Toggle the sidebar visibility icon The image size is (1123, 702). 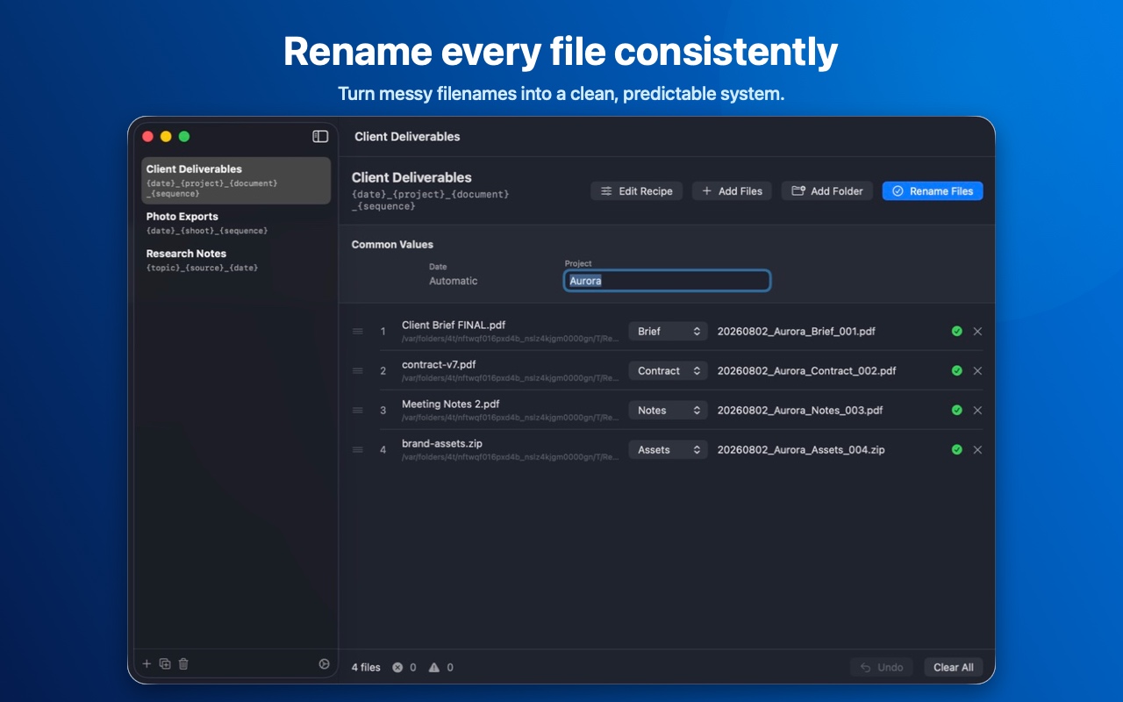point(320,136)
